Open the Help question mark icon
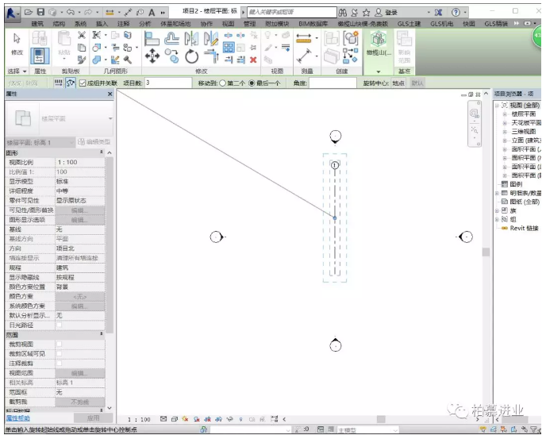This screenshot has height=439, width=546. (x=456, y=13)
